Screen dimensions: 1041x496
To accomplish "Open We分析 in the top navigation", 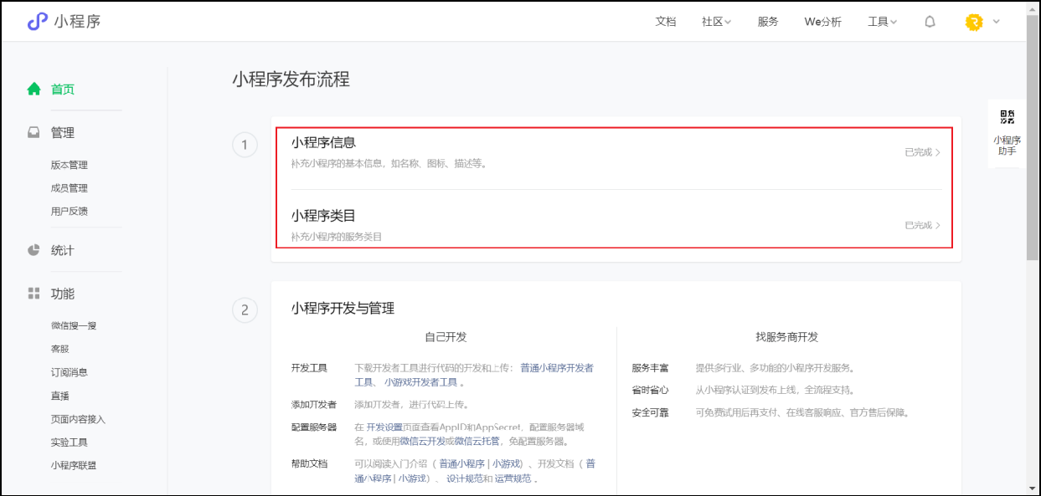I will (822, 22).
